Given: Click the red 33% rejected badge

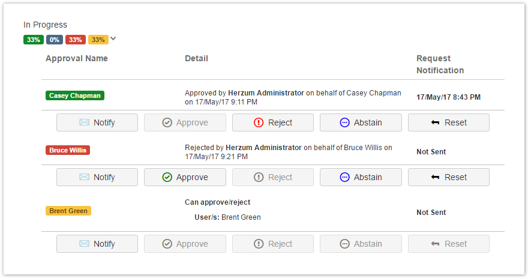Looking at the screenshot, I should click(75, 40).
